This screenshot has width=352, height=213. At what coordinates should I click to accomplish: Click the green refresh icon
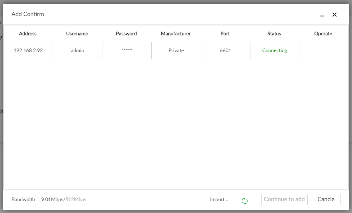pyautogui.click(x=245, y=201)
